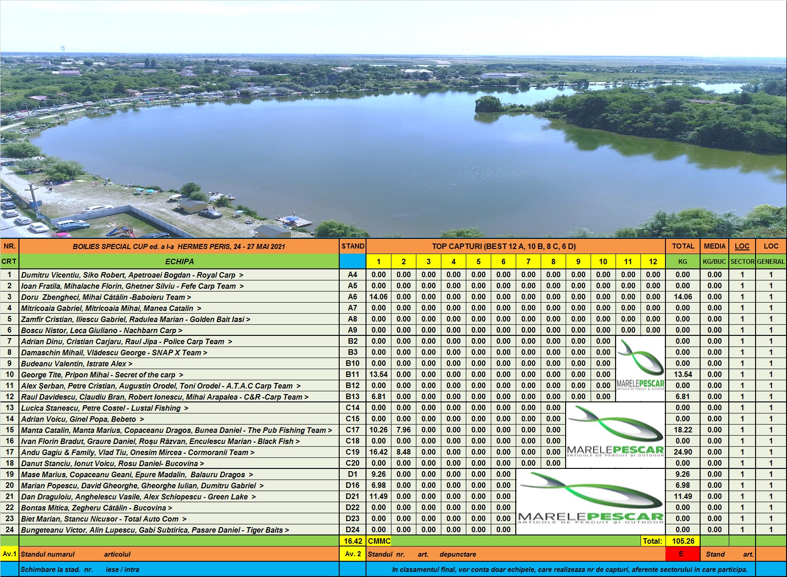Select the ECHIPA header cell
The image size is (787, 577).
(179, 261)
